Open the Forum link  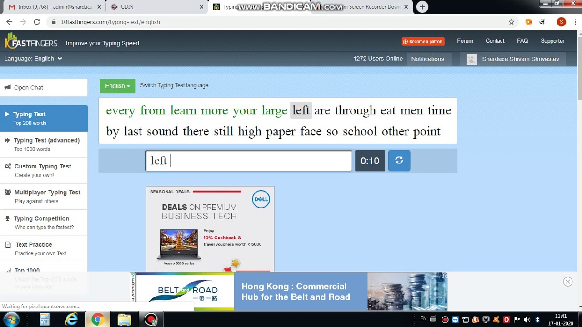click(x=465, y=41)
